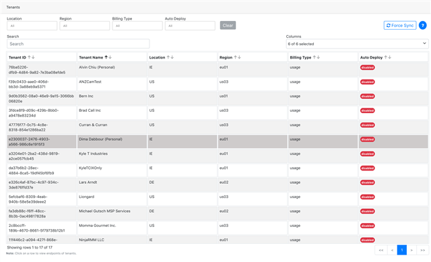Image resolution: width=431 pixels, height=262 pixels.
Task: Select the Dima Dabbour (Personal) tenant row
Action: 218,141
